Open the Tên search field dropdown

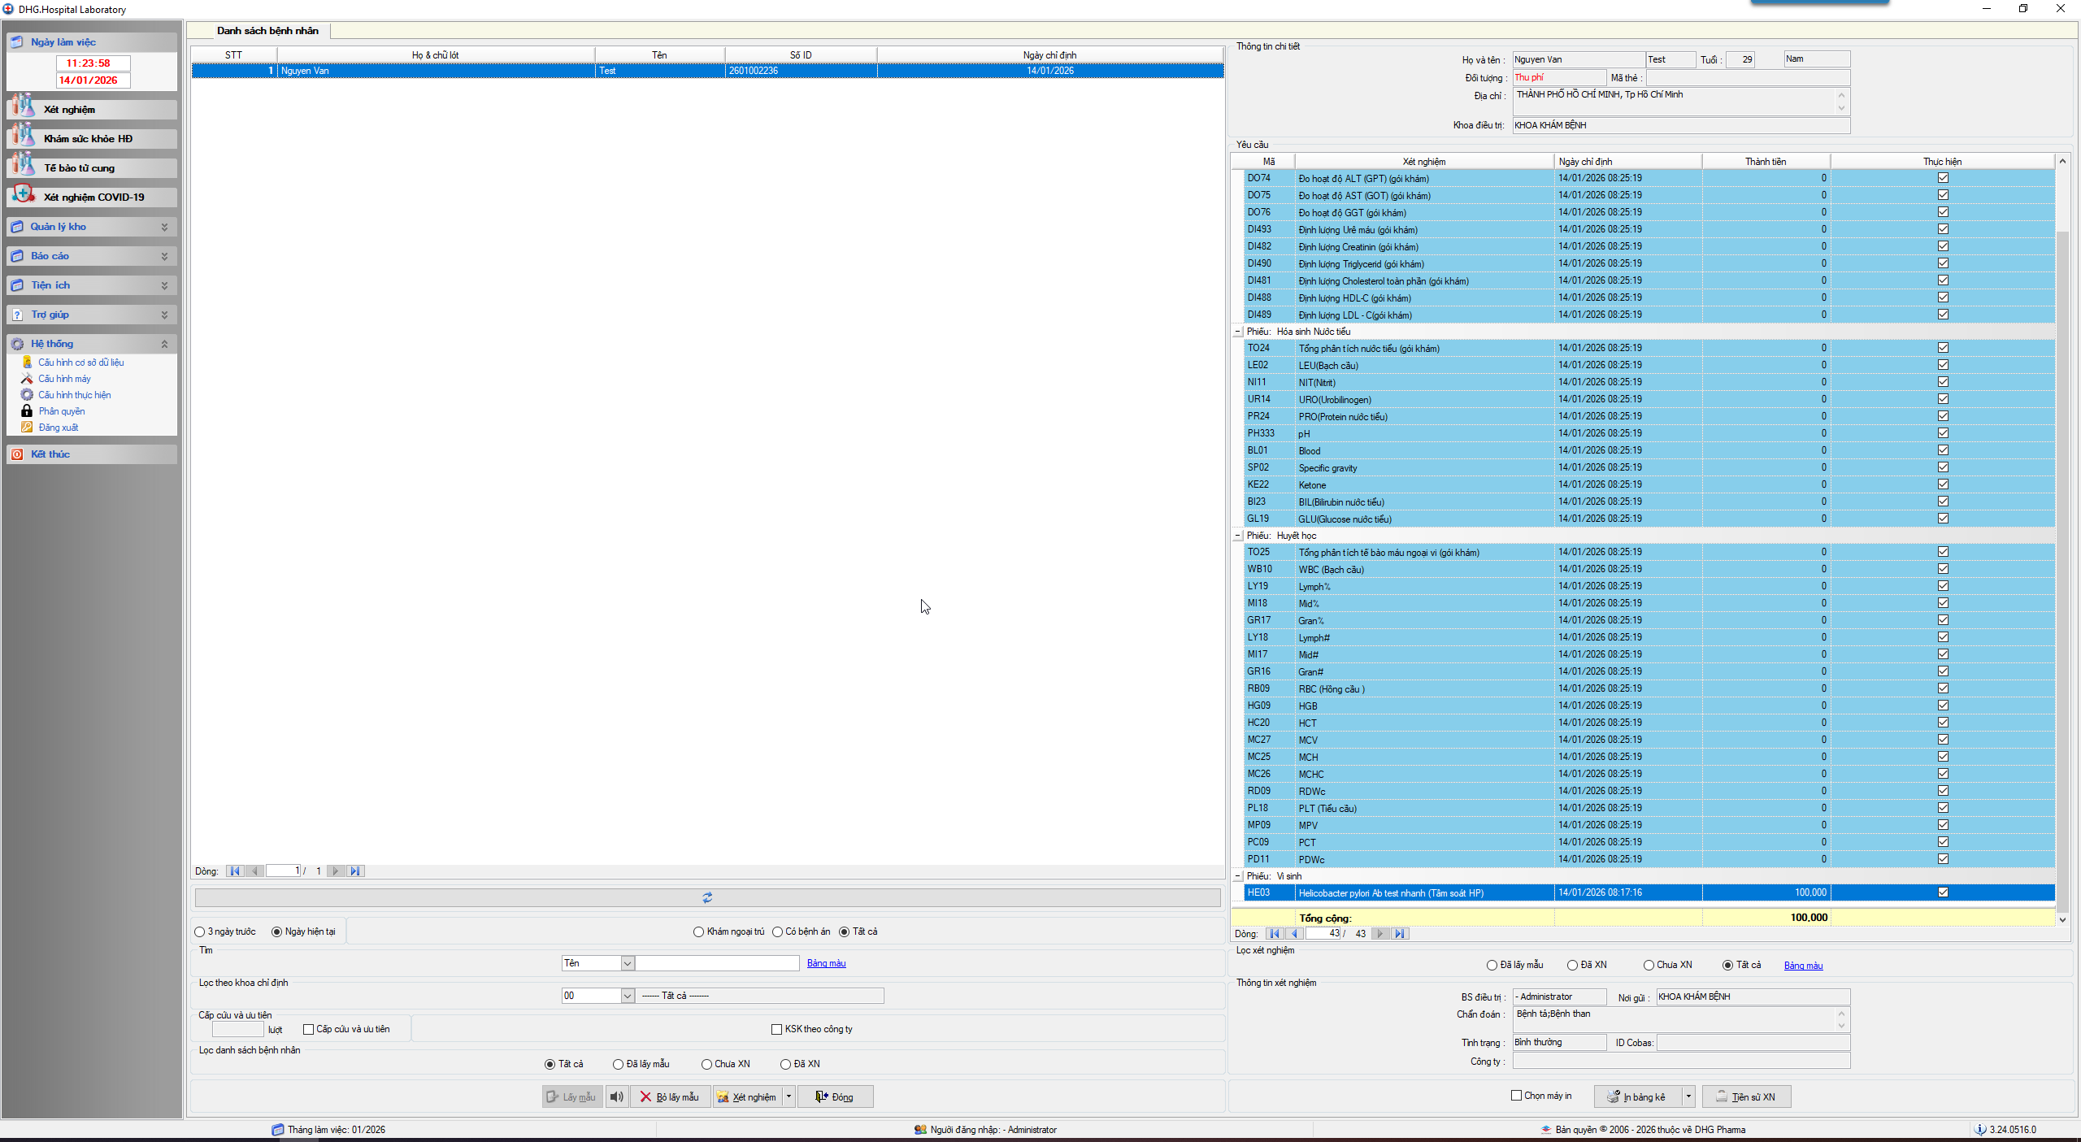628,963
